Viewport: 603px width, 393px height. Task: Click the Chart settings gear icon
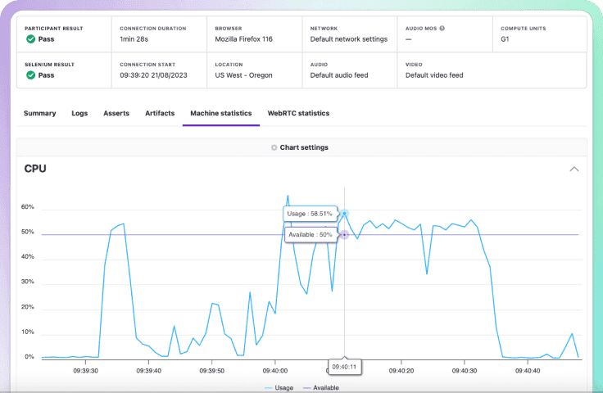[274, 147]
